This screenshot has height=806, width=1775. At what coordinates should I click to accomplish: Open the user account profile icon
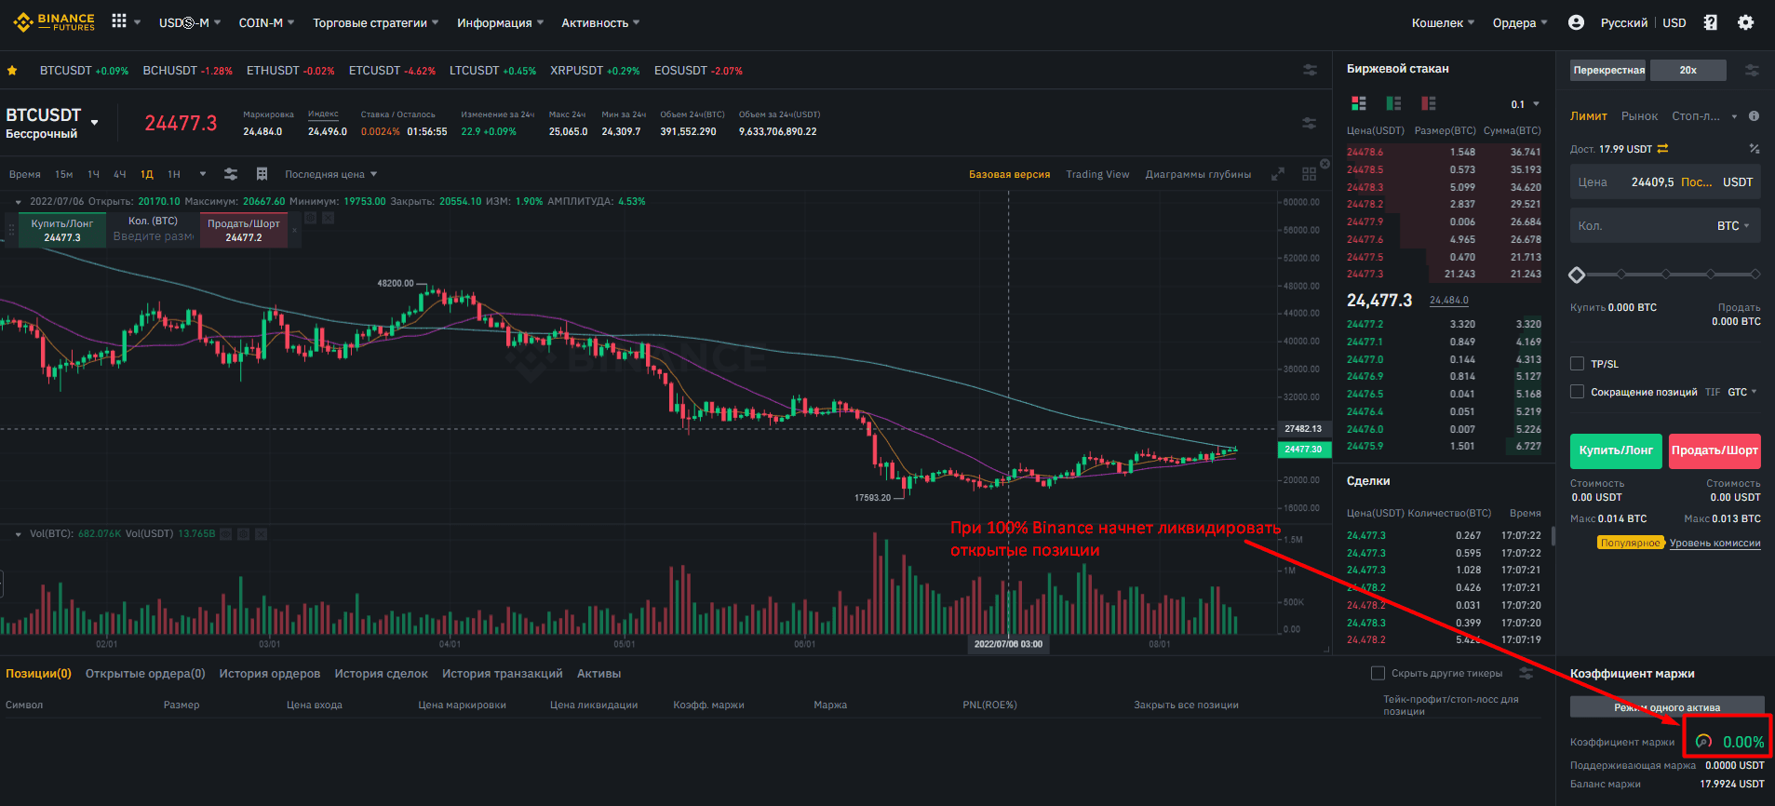tap(1576, 22)
